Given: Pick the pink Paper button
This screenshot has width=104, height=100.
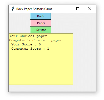Looking at the screenshot, I should click(41, 23).
